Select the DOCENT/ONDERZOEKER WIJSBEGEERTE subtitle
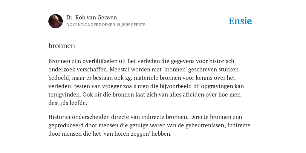Screen dimensions: 306x153 coord(106,25)
